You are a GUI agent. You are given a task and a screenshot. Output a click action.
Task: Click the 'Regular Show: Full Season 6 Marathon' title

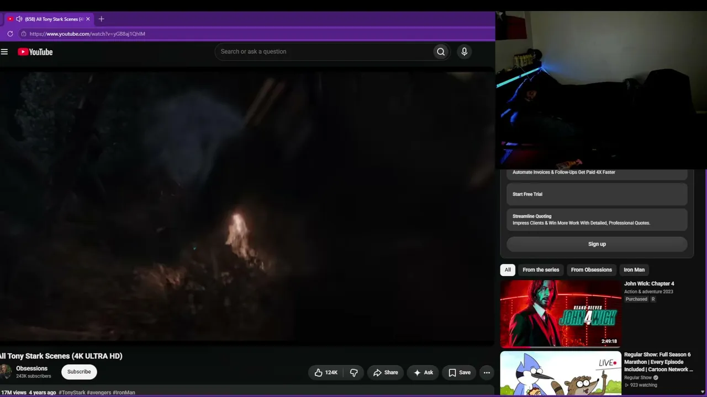tap(658, 362)
